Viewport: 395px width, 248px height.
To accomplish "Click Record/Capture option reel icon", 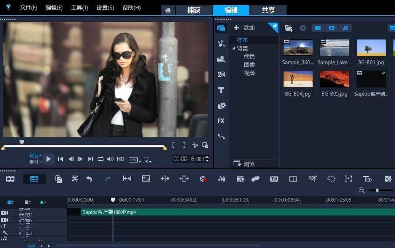I will pyautogui.click(x=203, y=179).
